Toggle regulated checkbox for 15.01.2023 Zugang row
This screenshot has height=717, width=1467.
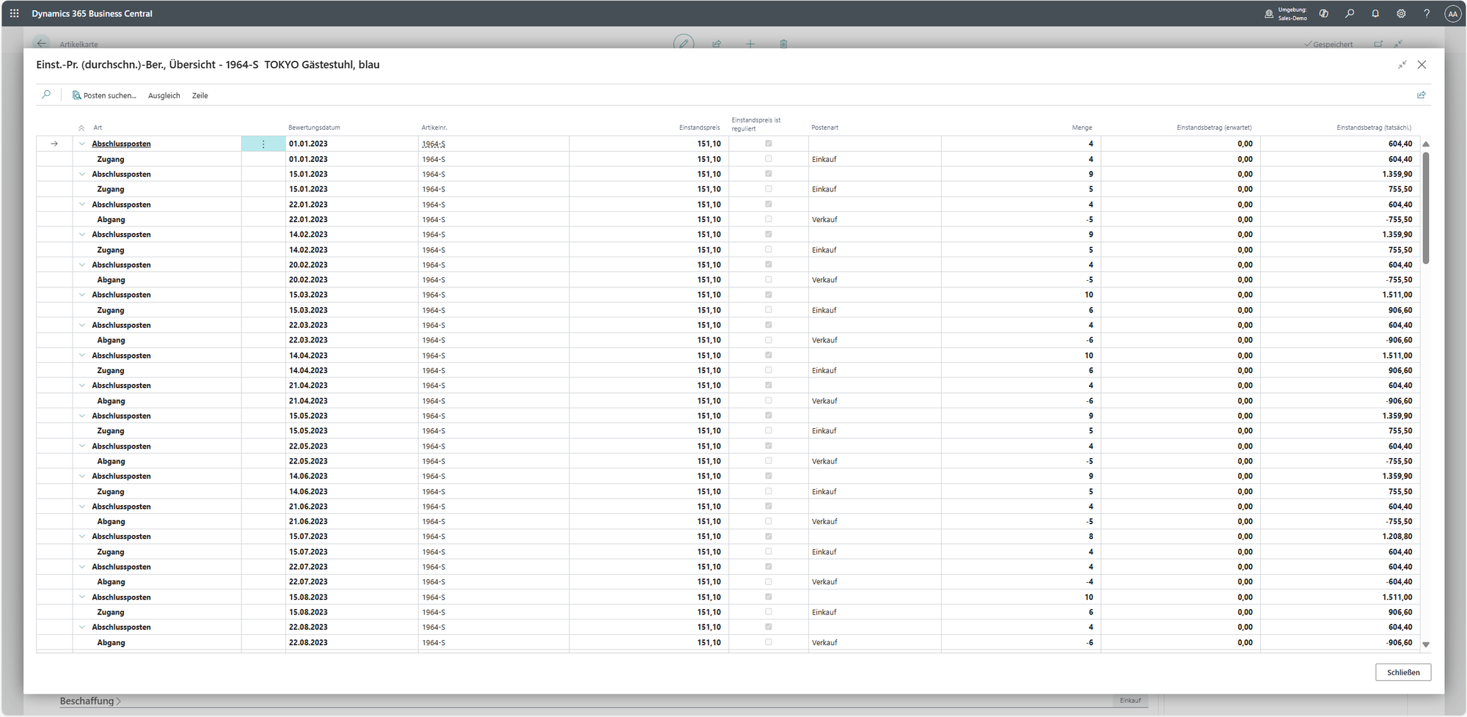pos(768,189)
